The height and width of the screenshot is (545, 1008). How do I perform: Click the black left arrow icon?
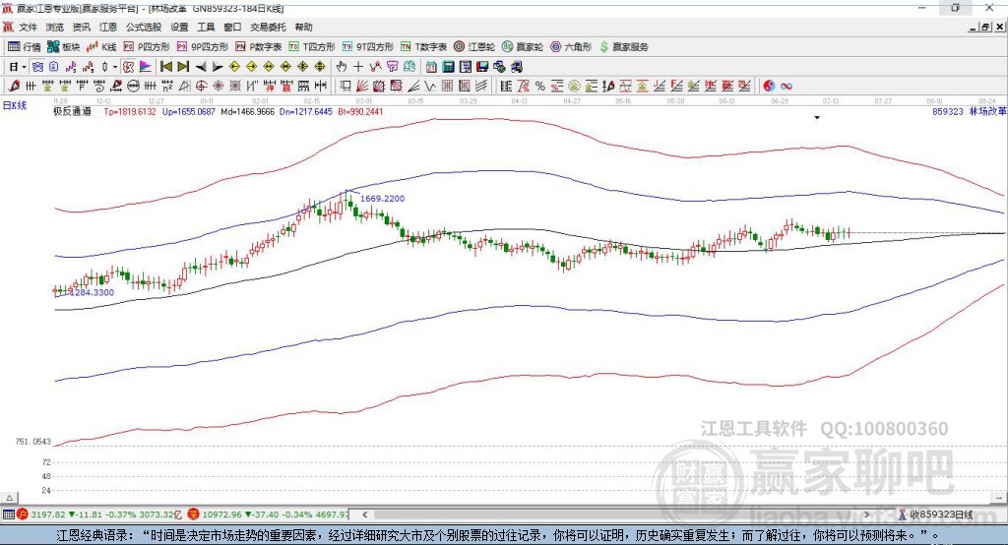coord(201,67)
